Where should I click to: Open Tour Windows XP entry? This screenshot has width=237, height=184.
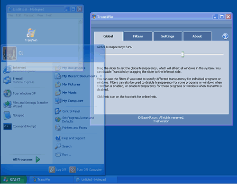pos(19,93)
